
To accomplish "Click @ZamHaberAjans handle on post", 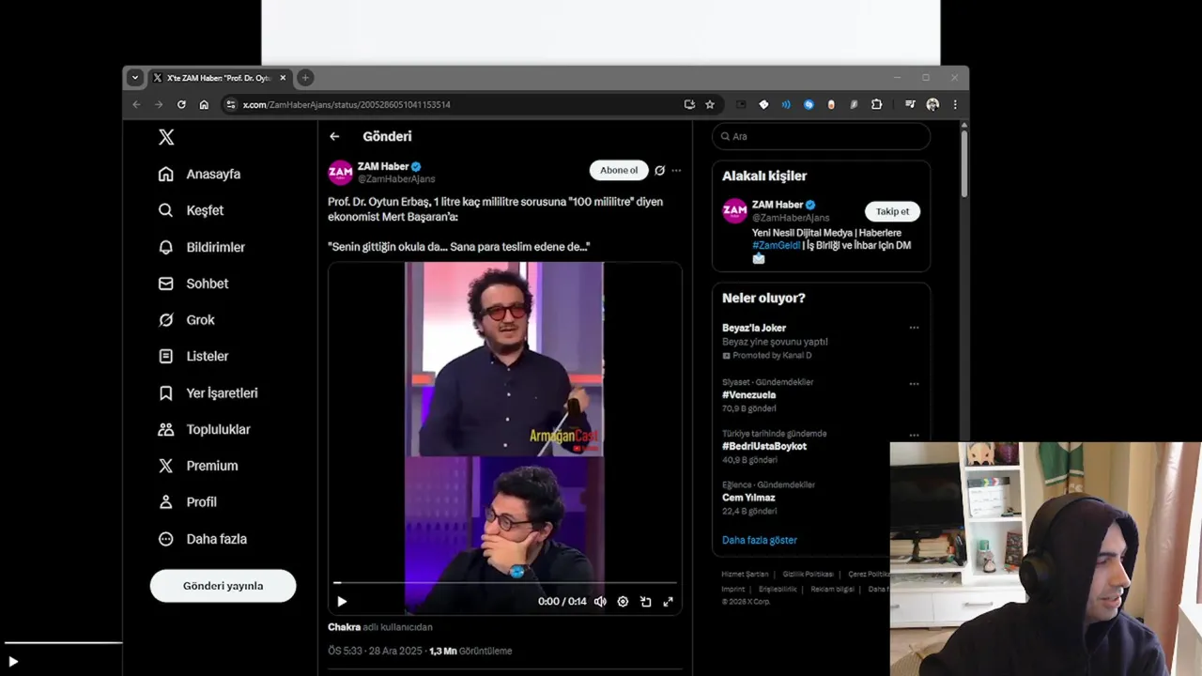I will click(x=396, y=179).
